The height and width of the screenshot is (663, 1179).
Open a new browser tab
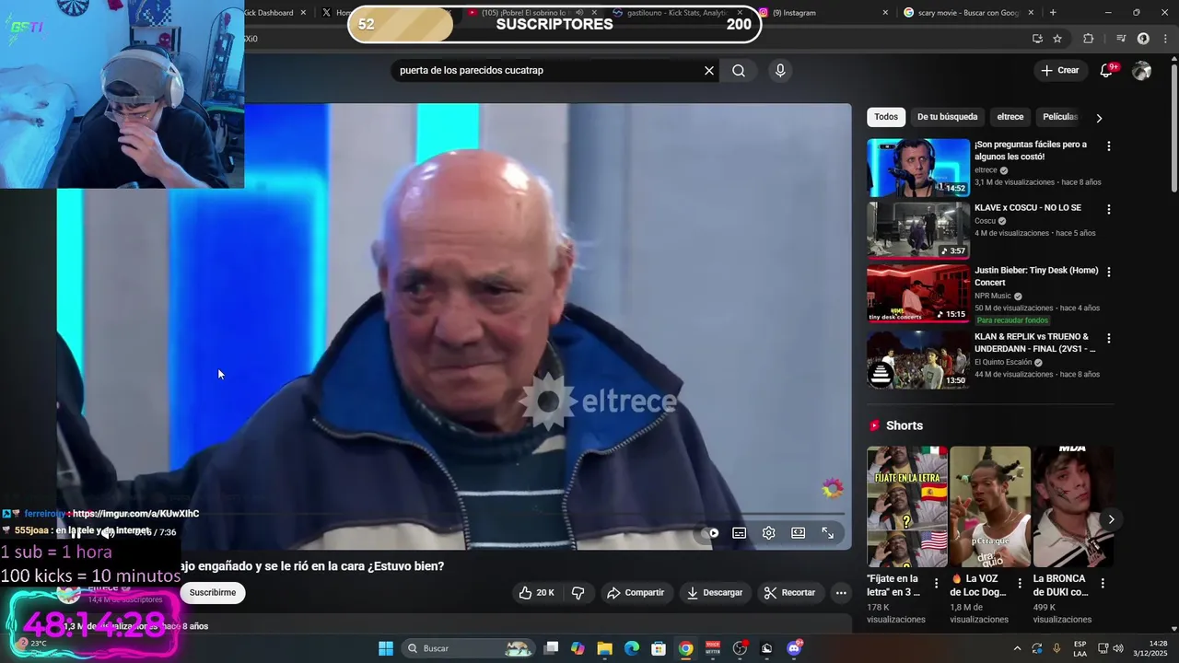[x=1053, y=13]
